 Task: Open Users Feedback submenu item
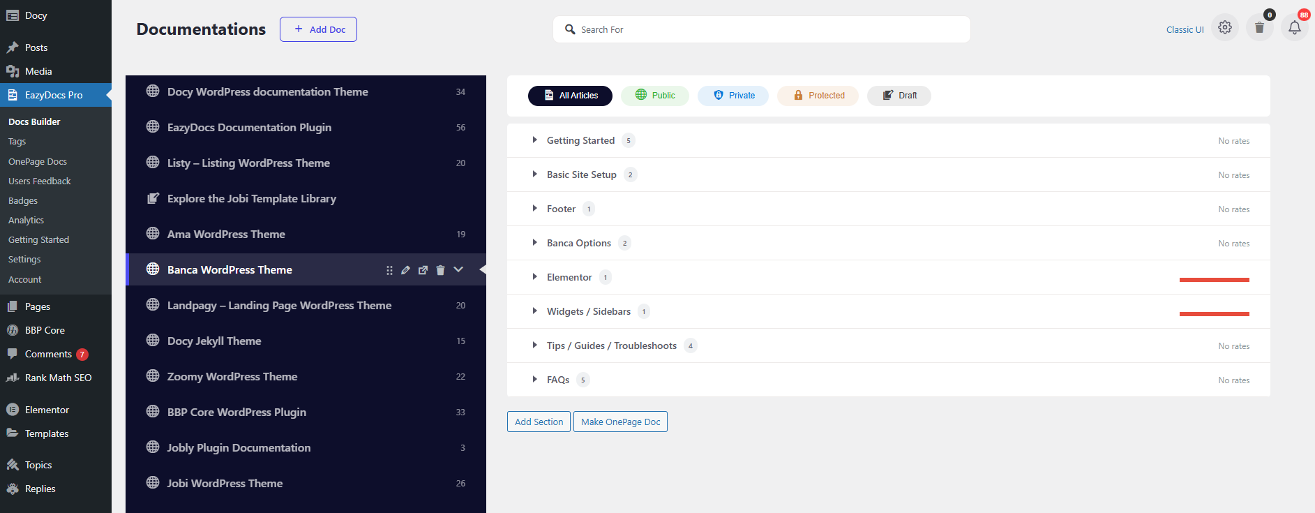(40, 181)
